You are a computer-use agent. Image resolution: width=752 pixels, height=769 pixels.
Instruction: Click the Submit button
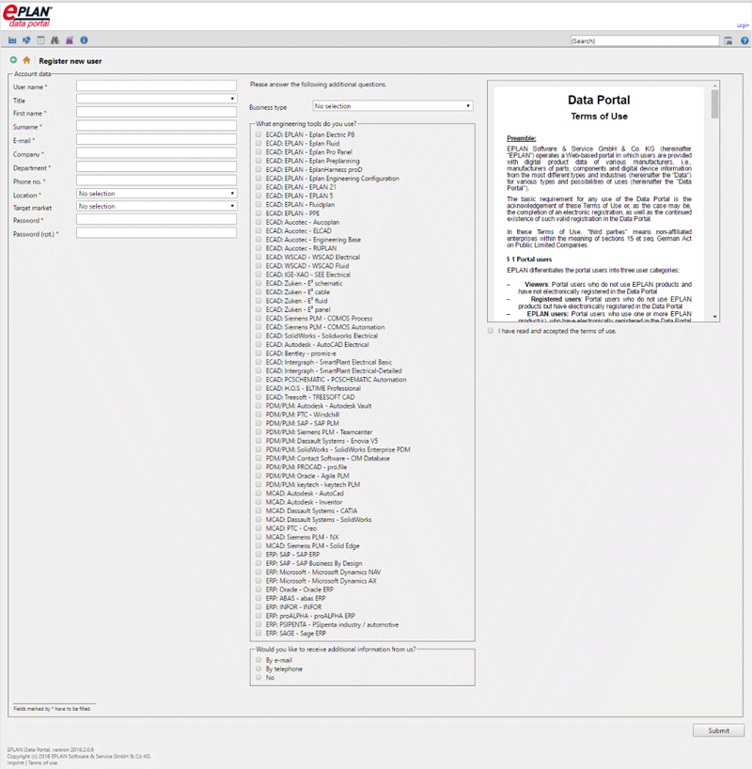coord(719,730)
